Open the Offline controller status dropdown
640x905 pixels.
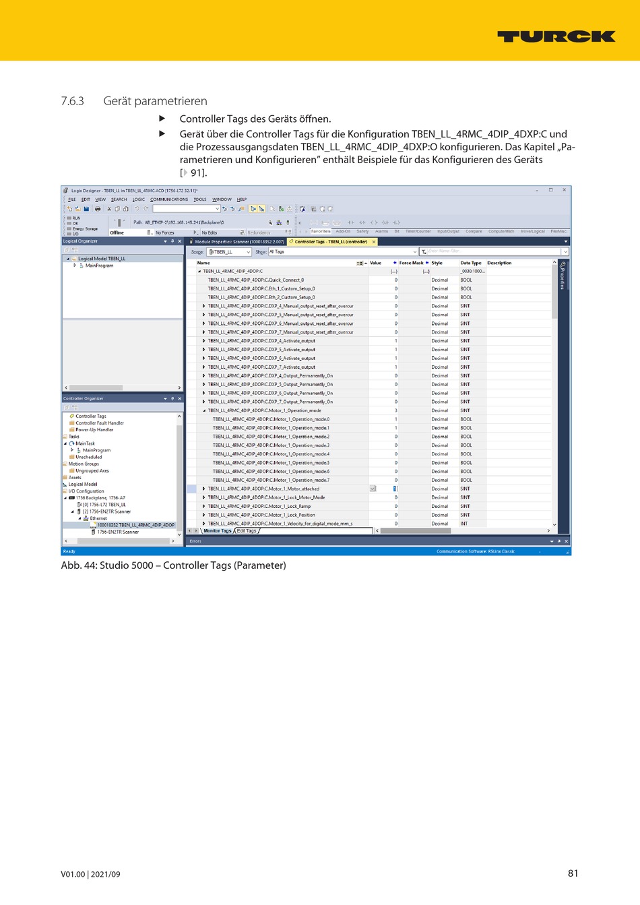150,232
